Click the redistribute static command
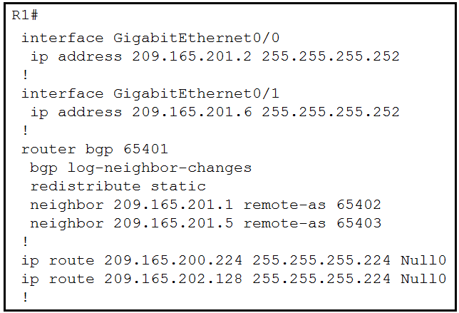 point(118,186)
